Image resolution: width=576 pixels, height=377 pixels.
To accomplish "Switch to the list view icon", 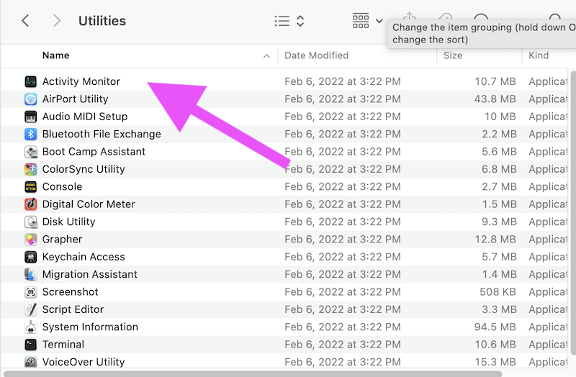I will [282, 21].
